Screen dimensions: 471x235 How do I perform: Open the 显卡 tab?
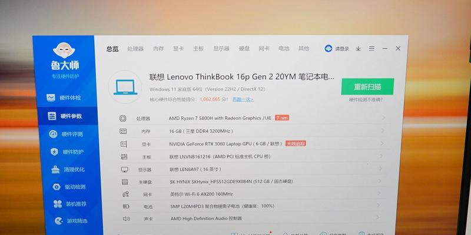pos(178,49)
